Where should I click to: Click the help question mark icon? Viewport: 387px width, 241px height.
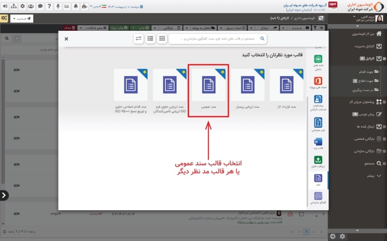pos(49,6)
